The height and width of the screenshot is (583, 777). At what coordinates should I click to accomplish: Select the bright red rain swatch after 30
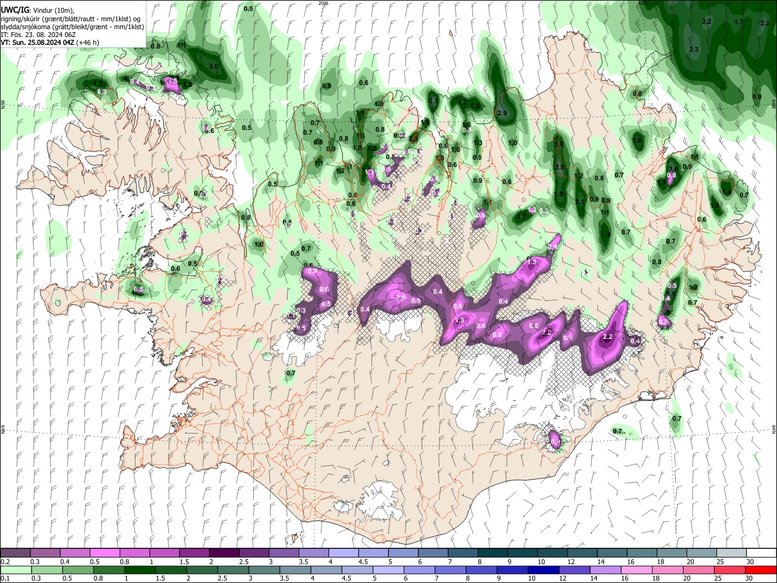[x=760, y=570]
